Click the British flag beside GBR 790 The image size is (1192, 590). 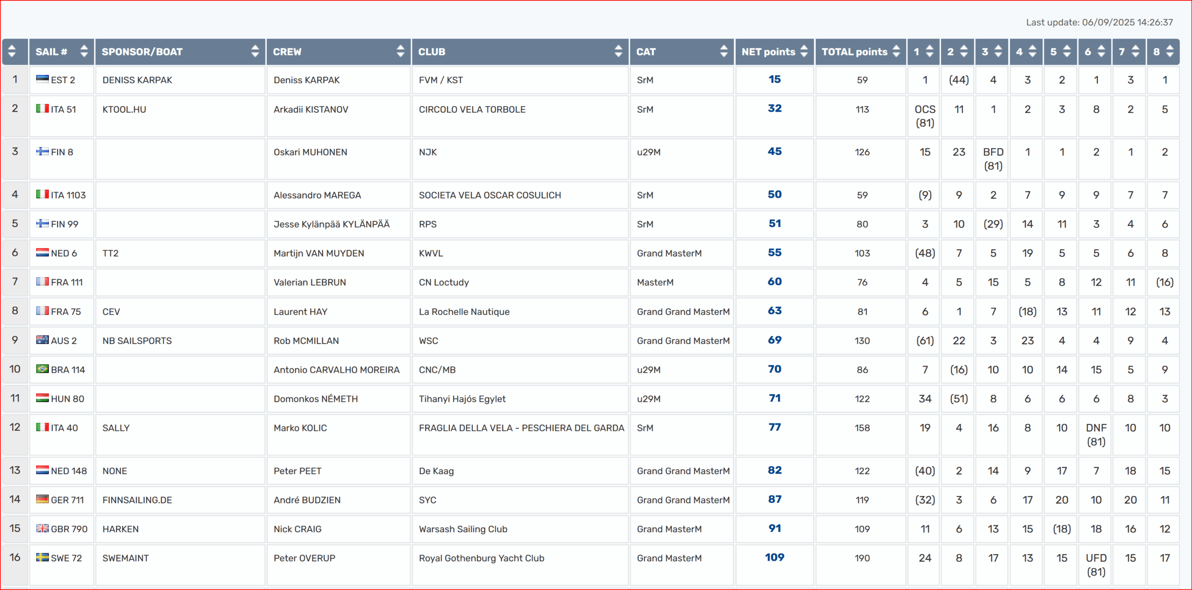pos(42,528)
